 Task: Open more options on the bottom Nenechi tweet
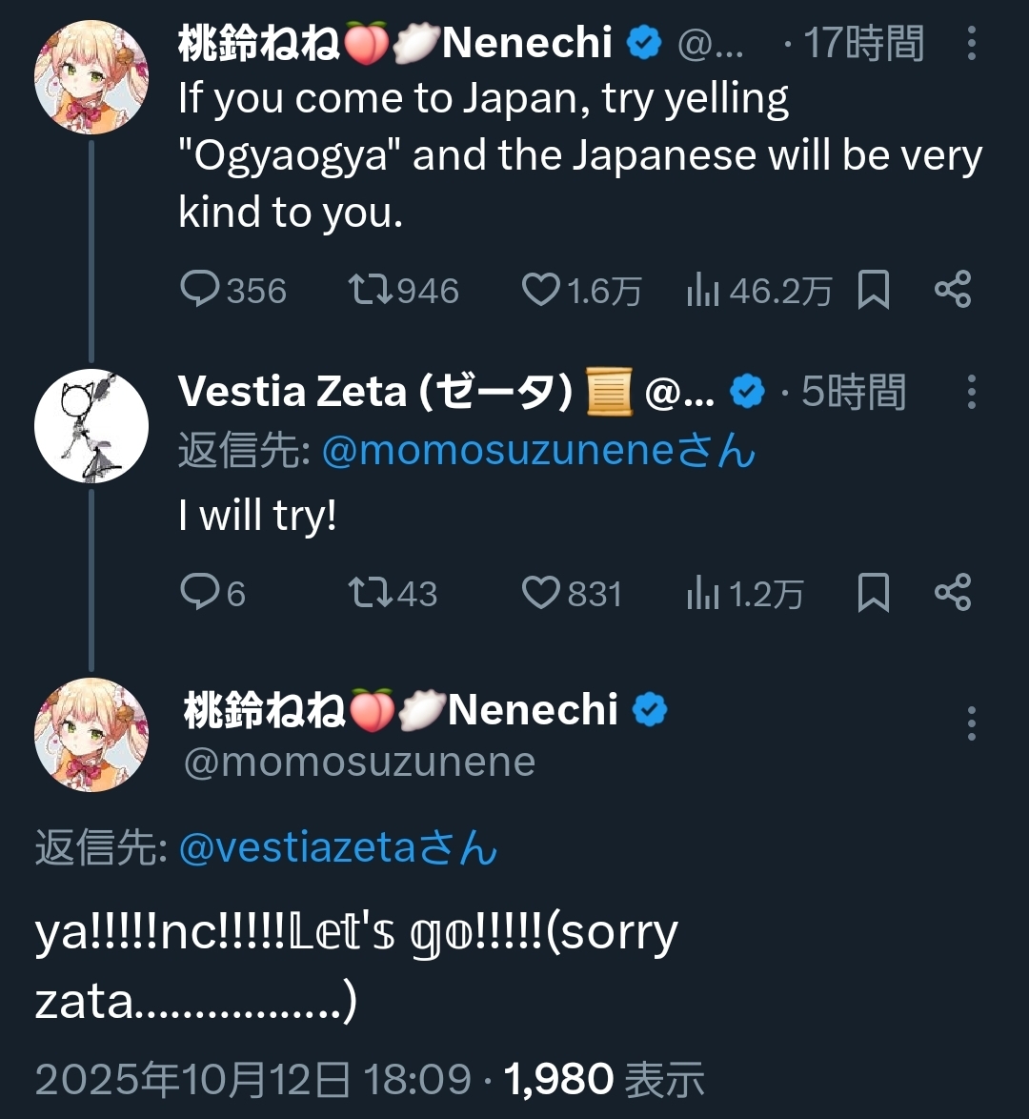(971, 723)
